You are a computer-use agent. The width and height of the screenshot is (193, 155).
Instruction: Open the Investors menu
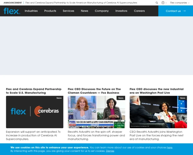121,11
